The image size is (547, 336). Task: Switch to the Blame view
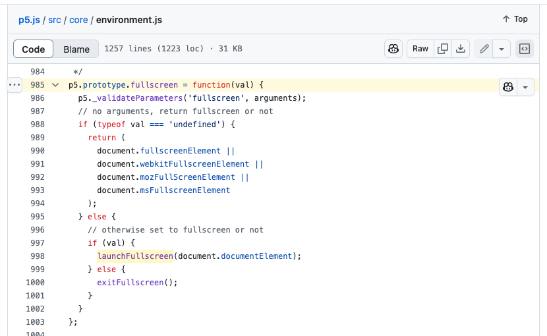pos(76,49)
